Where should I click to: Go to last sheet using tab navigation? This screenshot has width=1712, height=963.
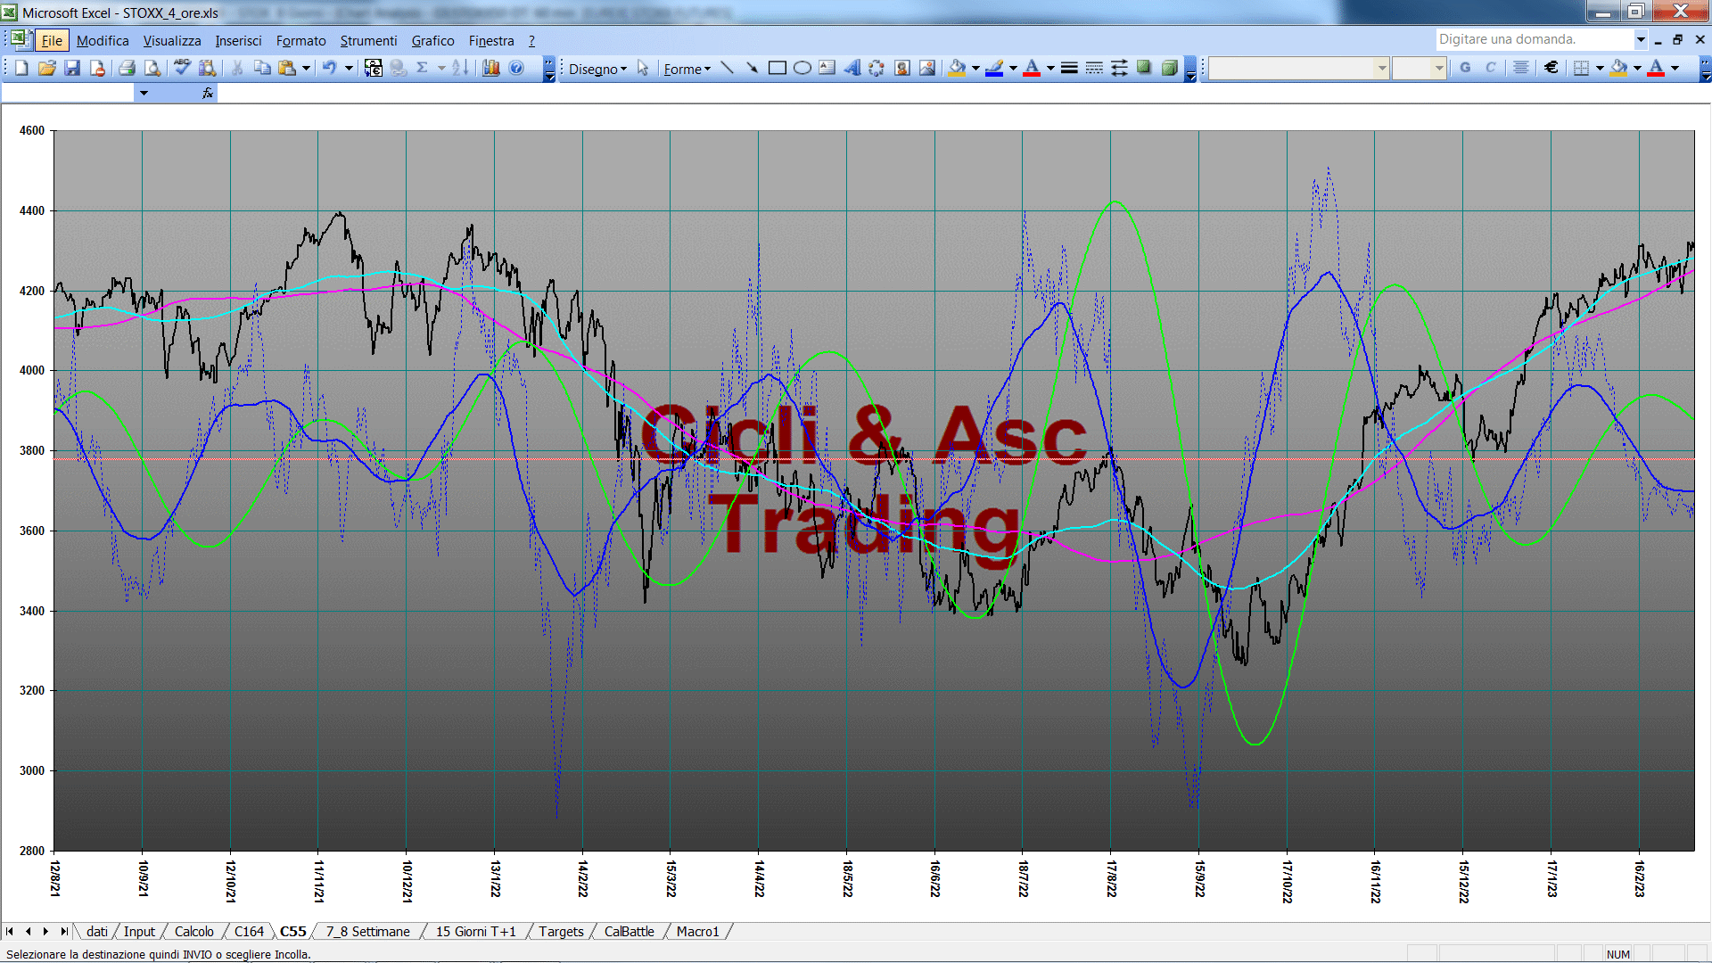(63, 931)
